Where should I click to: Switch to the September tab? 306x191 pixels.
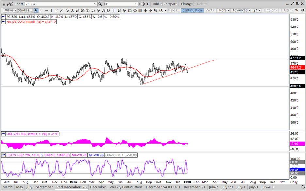pos(44,187)
